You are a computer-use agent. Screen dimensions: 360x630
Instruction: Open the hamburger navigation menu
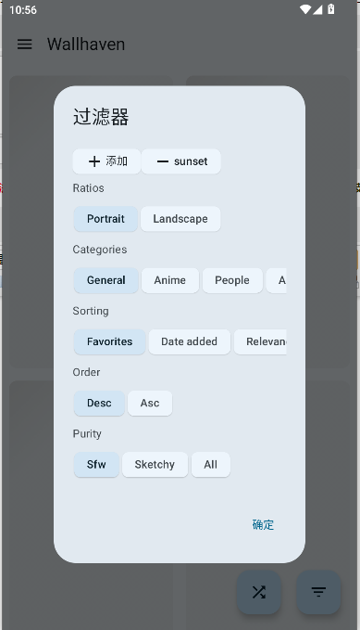[24, 45]
